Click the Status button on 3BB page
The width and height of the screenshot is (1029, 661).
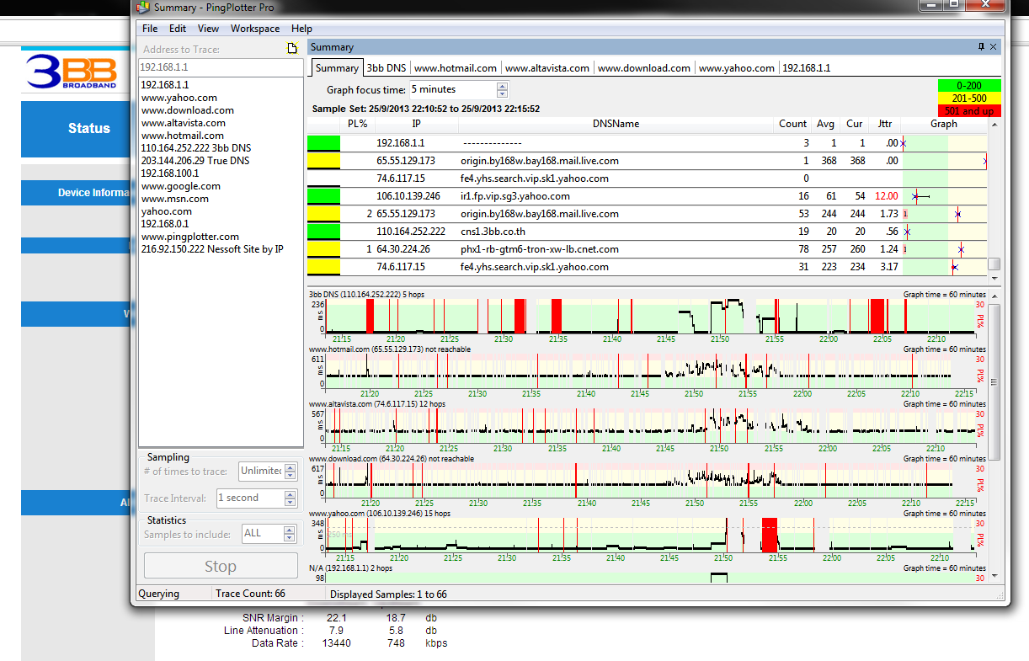(x=88, y=129)
